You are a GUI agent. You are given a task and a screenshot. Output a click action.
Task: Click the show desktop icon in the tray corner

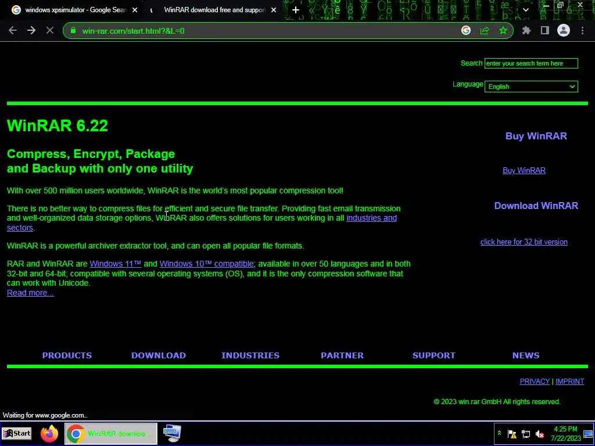(588, 434)
